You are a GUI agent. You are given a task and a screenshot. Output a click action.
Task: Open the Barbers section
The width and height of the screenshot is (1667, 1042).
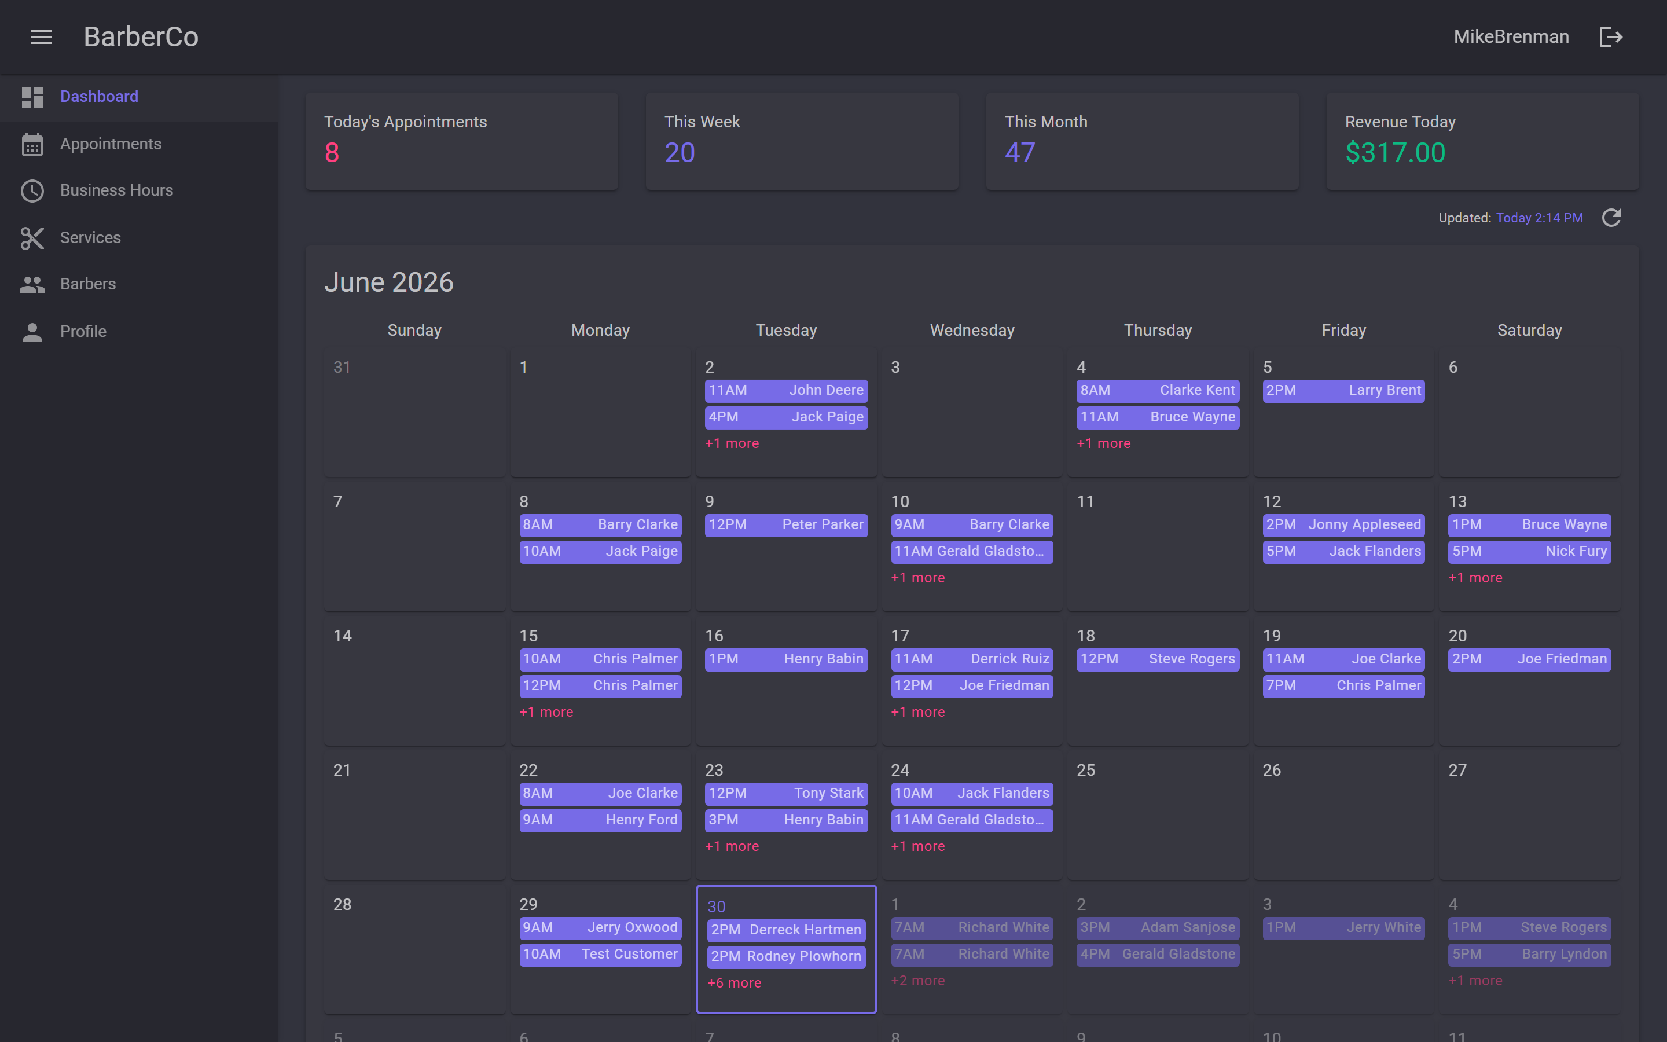139,284
